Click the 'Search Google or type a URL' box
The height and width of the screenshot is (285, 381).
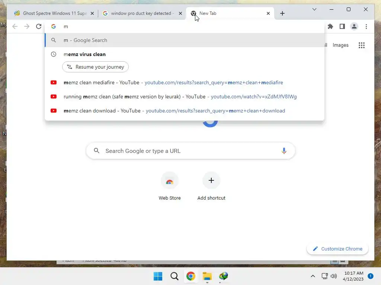click(190, 151)
